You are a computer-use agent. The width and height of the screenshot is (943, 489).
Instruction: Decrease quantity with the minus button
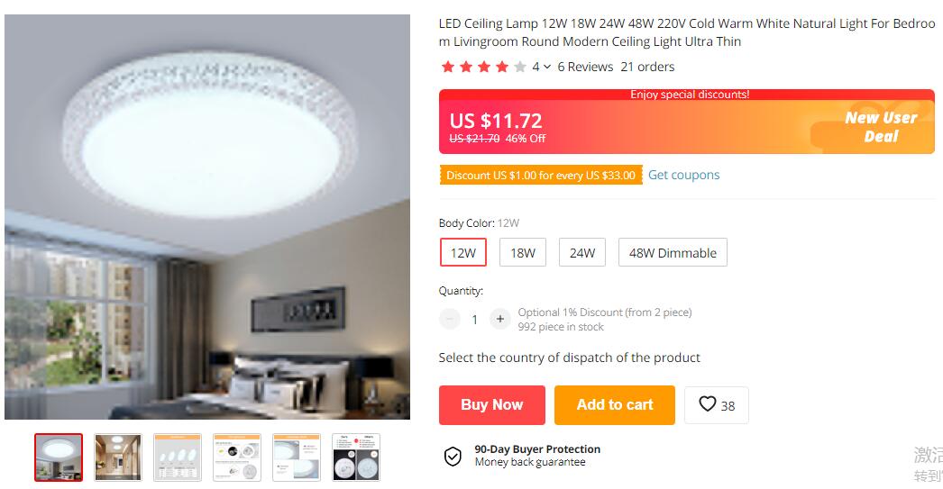pos(449,319)
